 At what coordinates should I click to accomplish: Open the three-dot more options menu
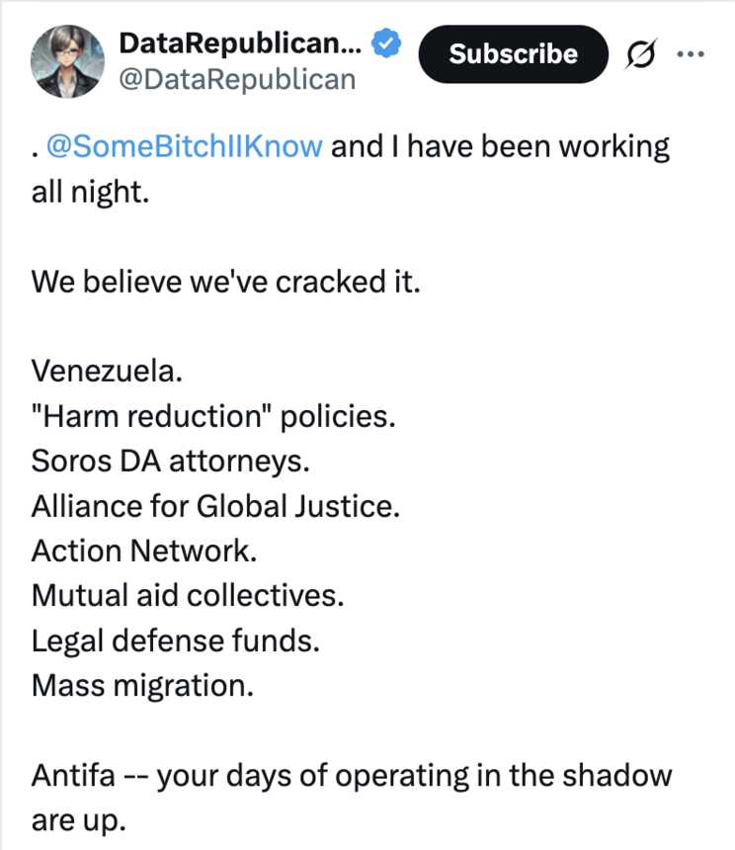point(695,53)
